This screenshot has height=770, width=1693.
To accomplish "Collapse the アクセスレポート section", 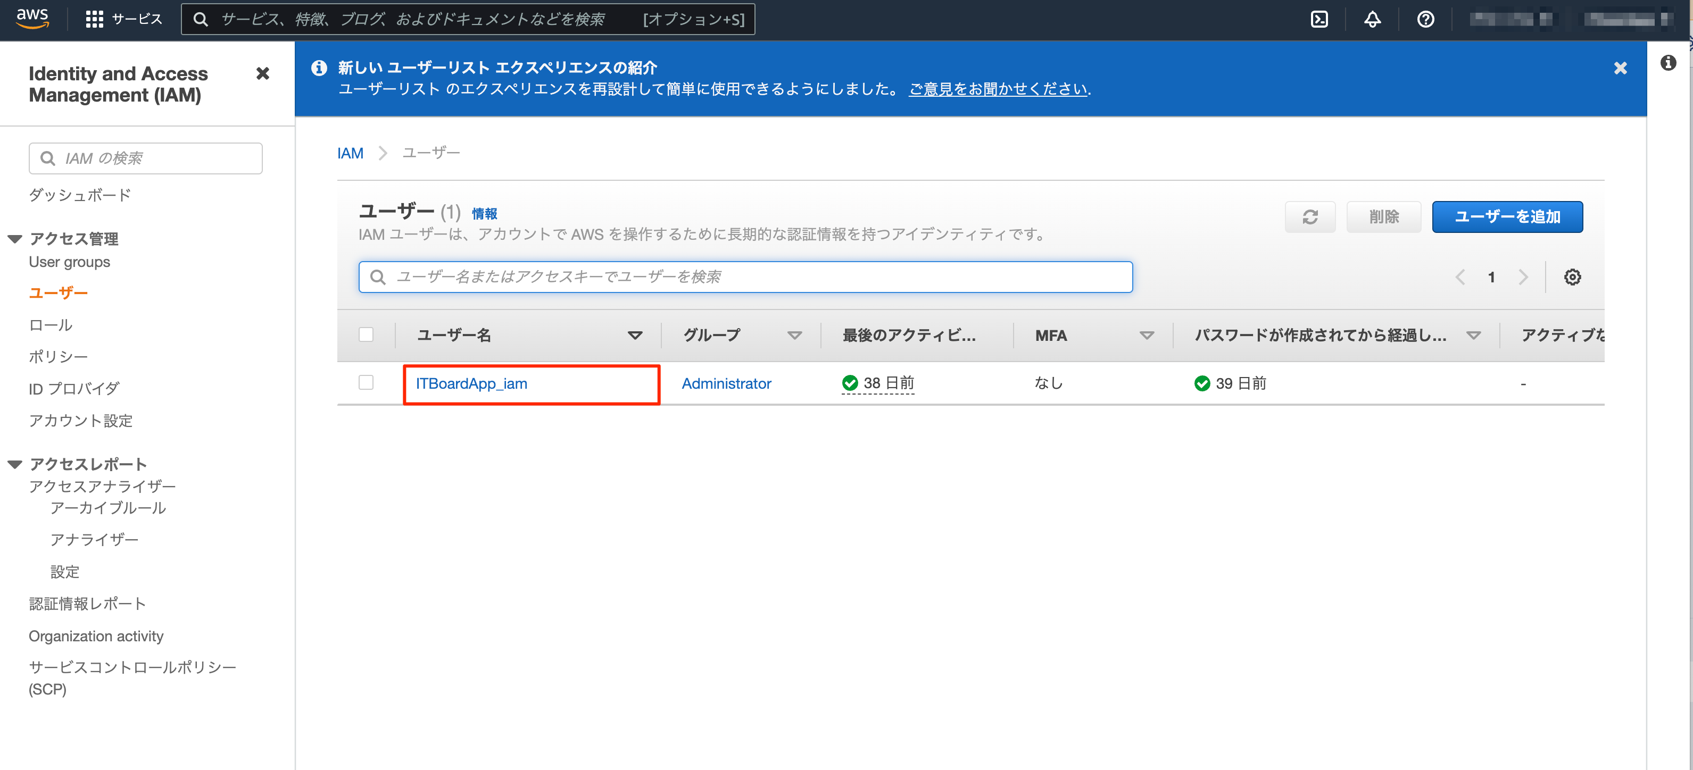I will click(15, 464).
